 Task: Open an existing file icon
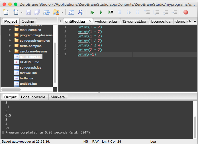pyautogui.click(x=16, y=12)
